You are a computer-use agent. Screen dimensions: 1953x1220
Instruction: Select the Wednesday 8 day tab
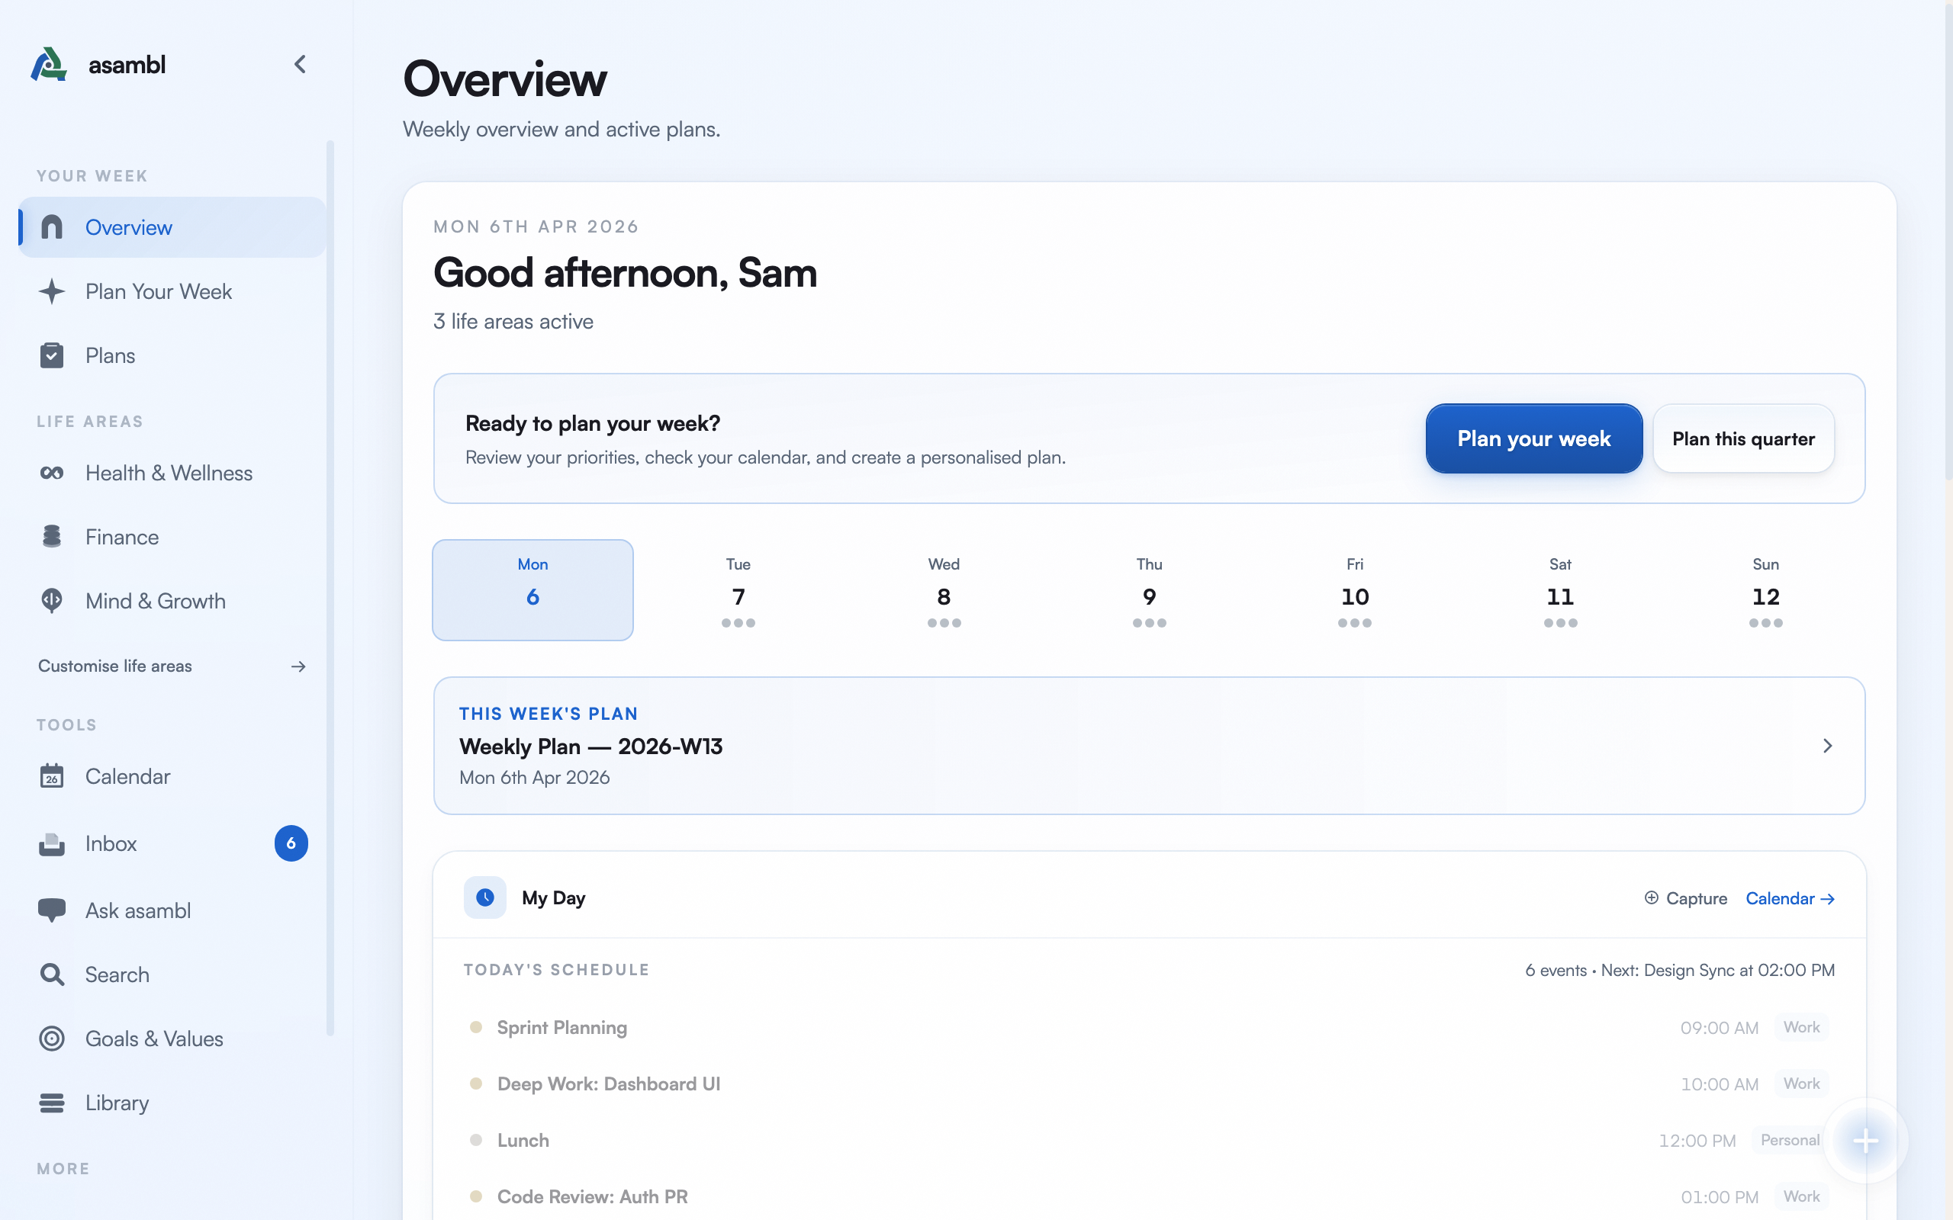tap(944, 590)
